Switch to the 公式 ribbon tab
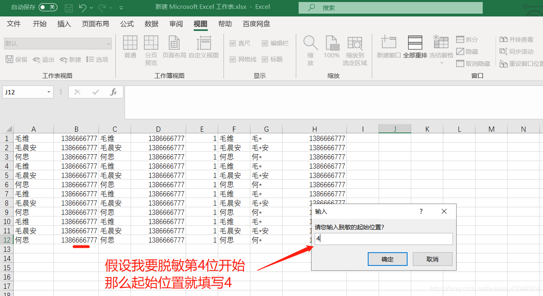This screenshot has width=543, height=296. (x=127, y=24)
